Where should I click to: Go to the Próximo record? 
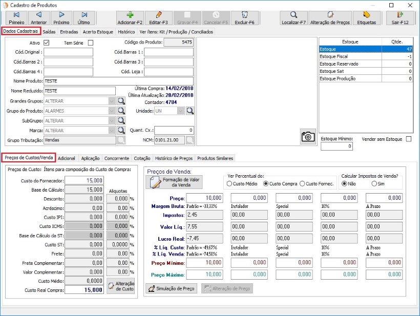(61, 18)
